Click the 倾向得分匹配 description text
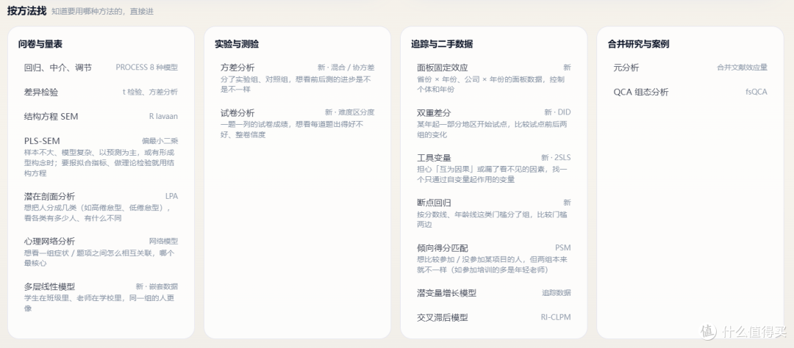This screenshot has width=794, height=348. [x=492, y=264]
